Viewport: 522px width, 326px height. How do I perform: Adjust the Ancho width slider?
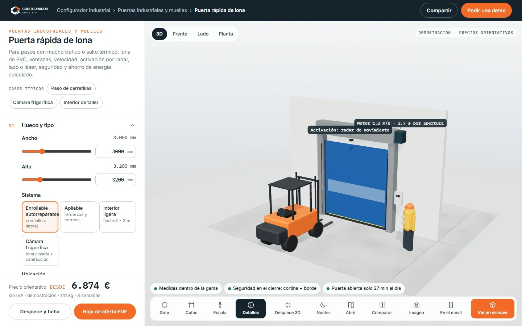point(57,151)
